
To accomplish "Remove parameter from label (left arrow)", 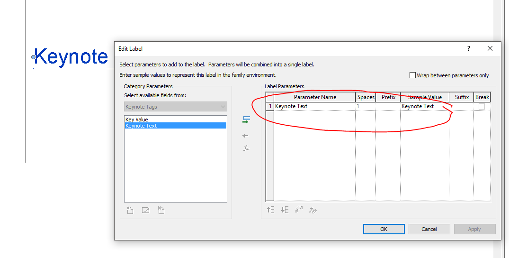I will point(245,136).
